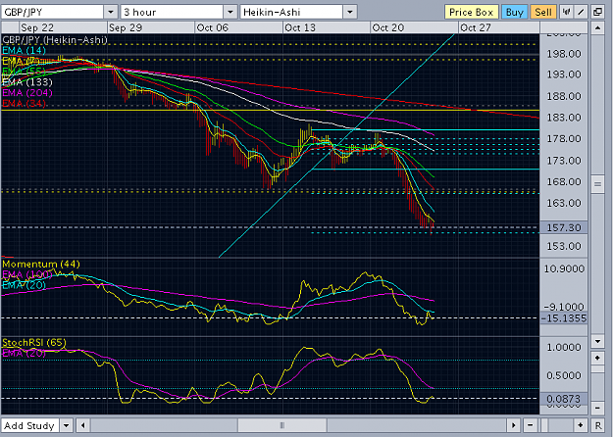Click the 157.30 current price tag
This screenshot has height=437, width=613.
tap(563, 227)
